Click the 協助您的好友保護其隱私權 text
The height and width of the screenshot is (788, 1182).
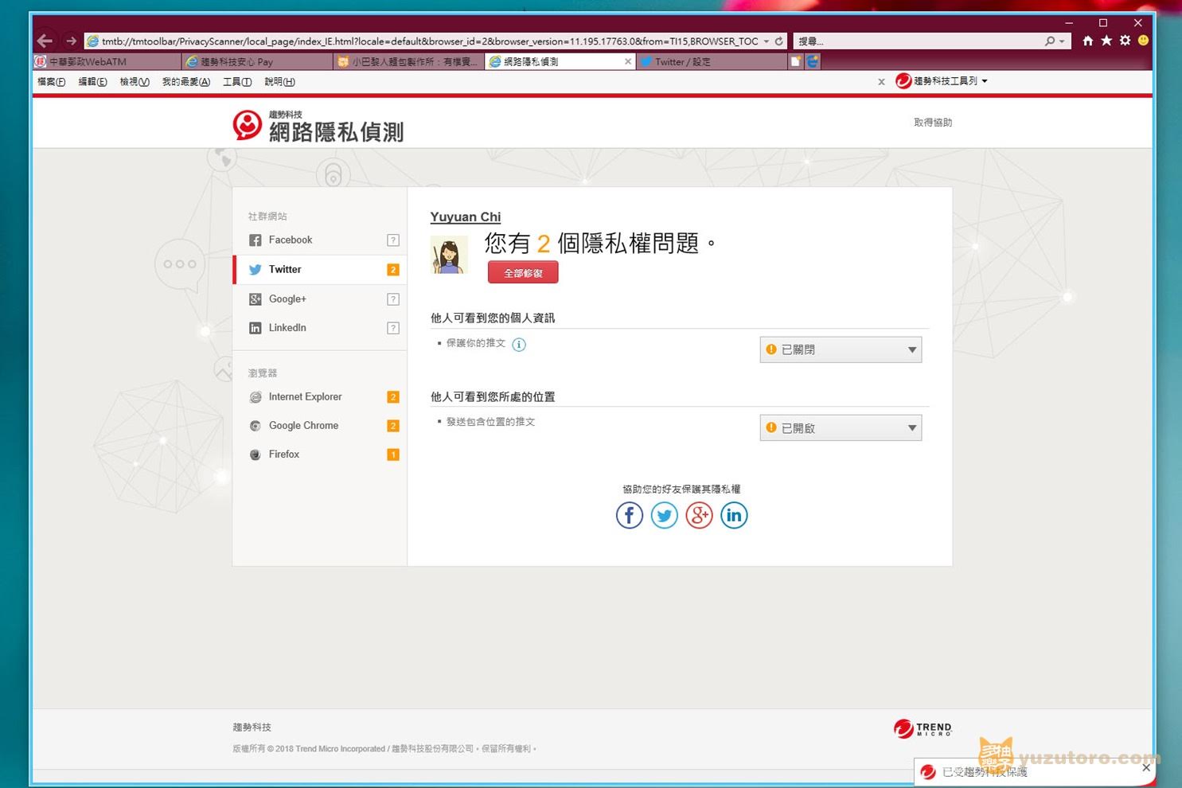point(681,490)
